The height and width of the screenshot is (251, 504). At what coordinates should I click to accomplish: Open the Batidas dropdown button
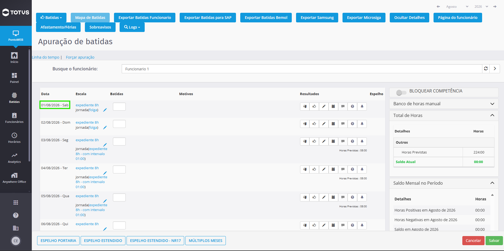51,18
